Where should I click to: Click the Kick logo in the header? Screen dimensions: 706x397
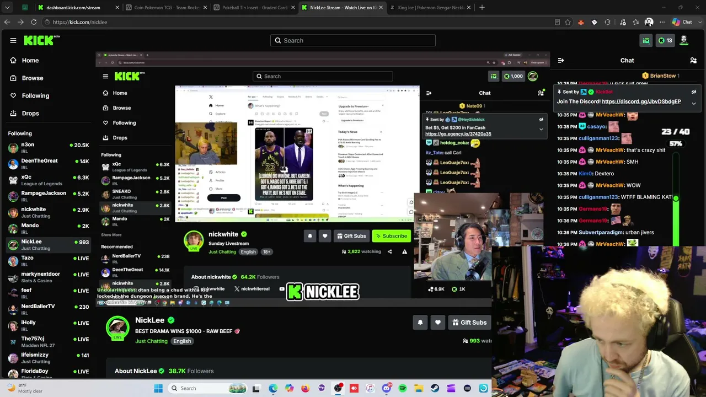point(41,40)
